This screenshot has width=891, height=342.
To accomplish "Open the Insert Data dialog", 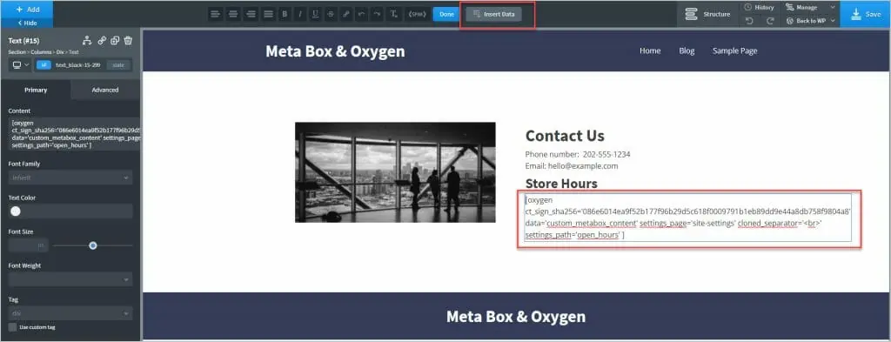I will 494,14.
